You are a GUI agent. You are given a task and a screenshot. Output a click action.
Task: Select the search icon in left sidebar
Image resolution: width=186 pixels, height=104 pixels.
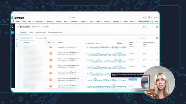tap(12, 49)
